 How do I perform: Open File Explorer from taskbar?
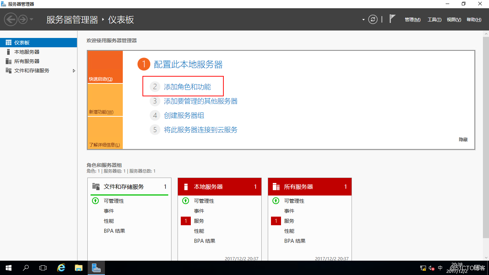click(x=79, y=268)
